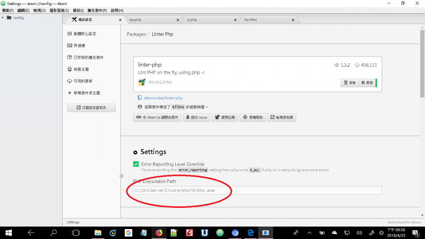Close the tw.html tab
The width and height of the screenshot is (425, 239).
pos(293,20)
